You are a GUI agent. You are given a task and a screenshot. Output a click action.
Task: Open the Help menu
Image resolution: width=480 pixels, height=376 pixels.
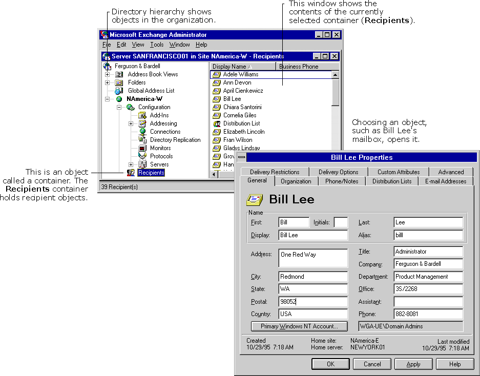[201, 45]
